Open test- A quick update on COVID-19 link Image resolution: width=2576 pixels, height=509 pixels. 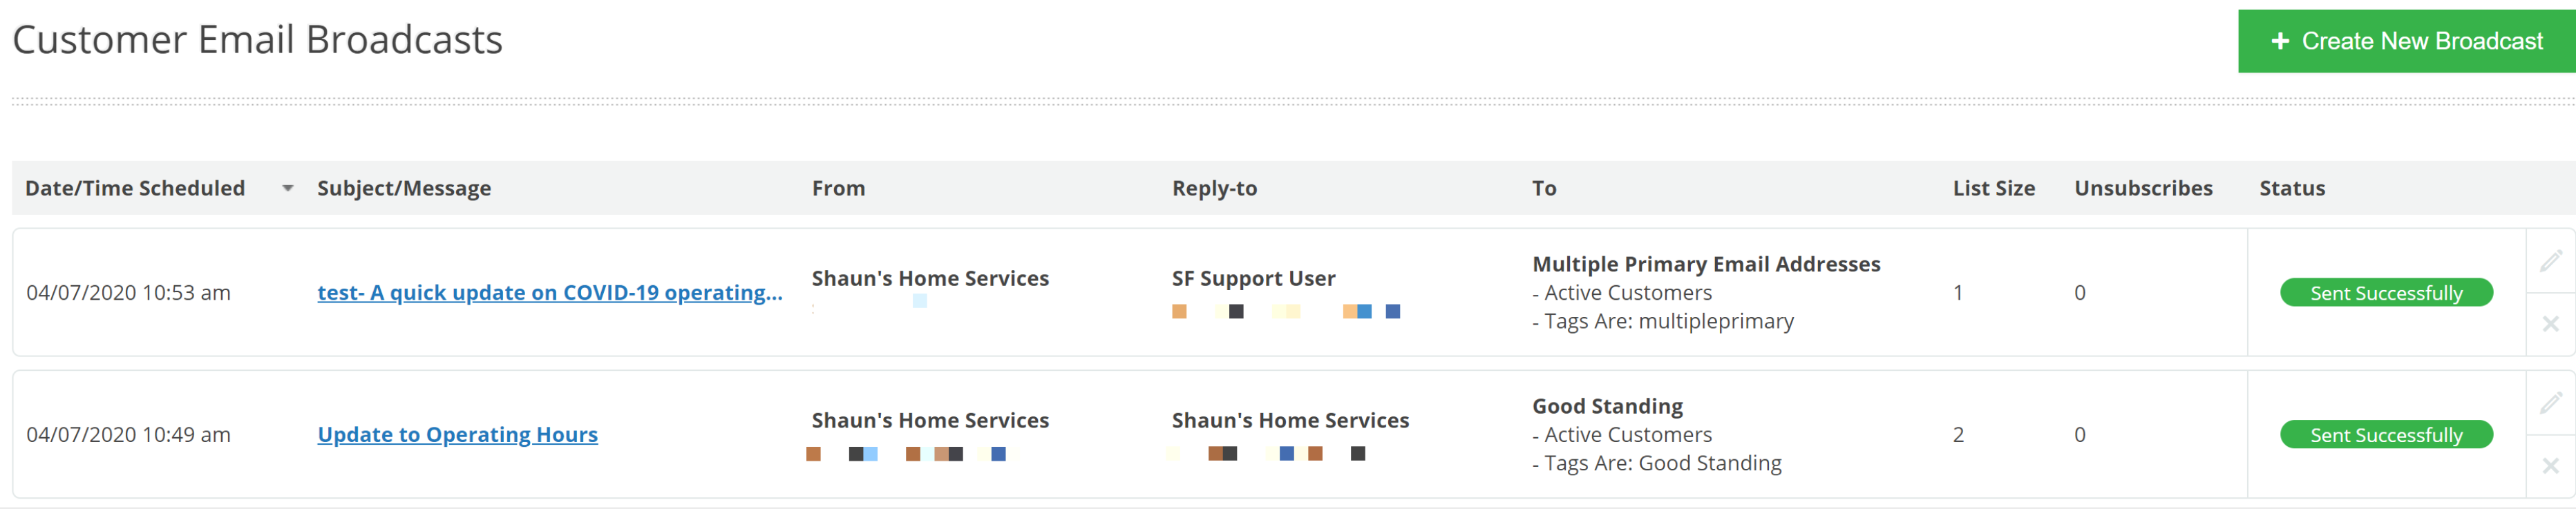[550, 293]
